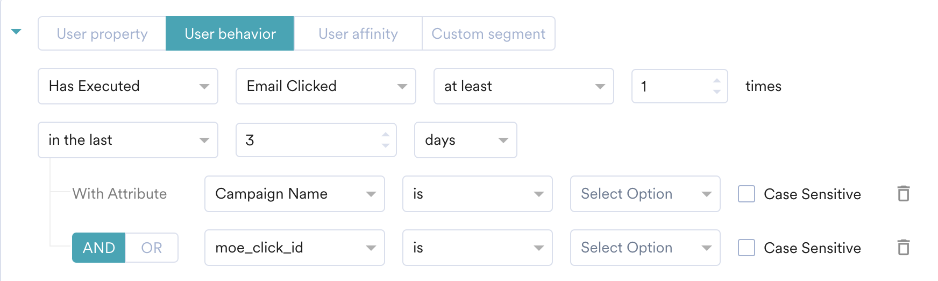Open the Has Executed dropdown
This screenshot has width=938, height=281.
point(128,86)
